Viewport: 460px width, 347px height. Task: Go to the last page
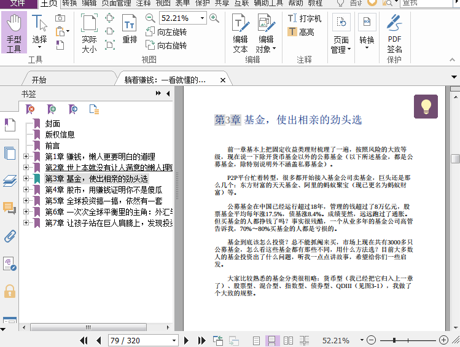pos(201,340)
